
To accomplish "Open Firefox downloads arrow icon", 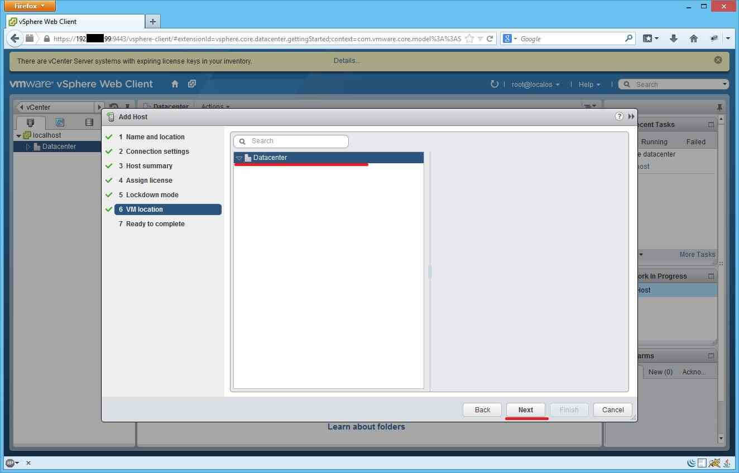I will [x=674, y=38].
